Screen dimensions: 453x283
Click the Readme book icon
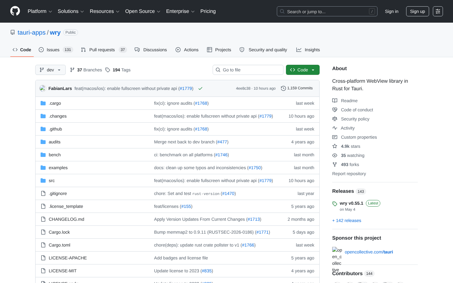coord(335,101)
